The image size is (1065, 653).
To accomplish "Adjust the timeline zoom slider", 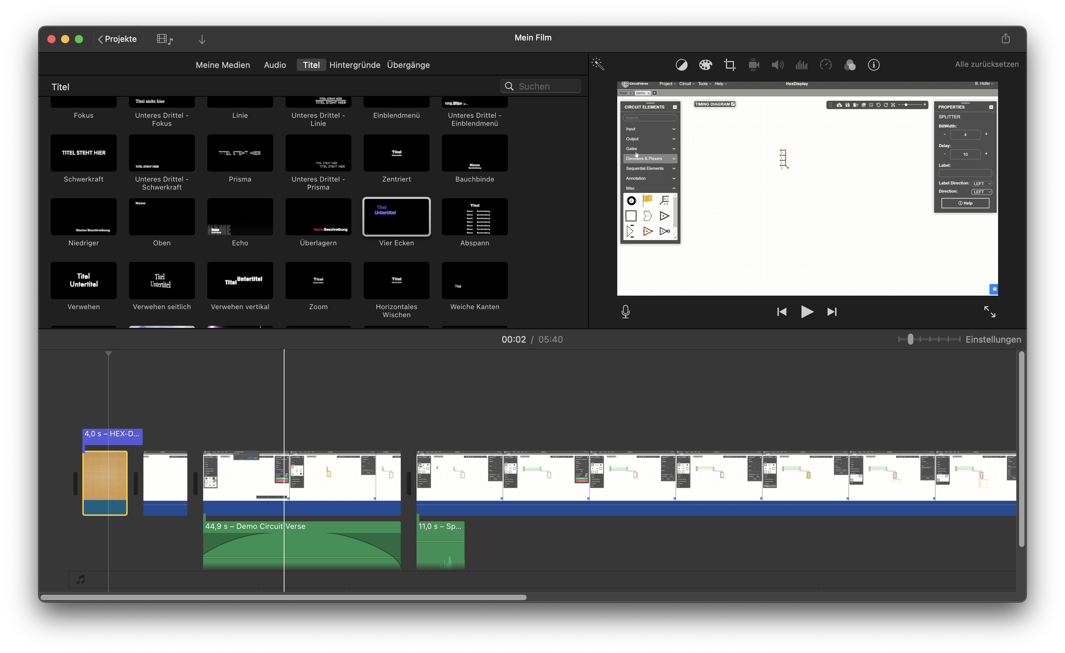I will [910, 339].
